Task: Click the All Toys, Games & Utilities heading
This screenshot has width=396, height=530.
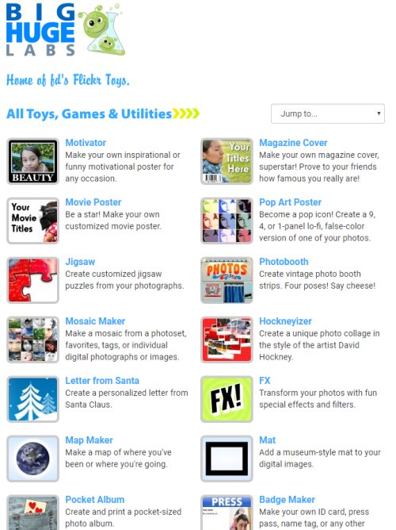Action: point(103,114)
